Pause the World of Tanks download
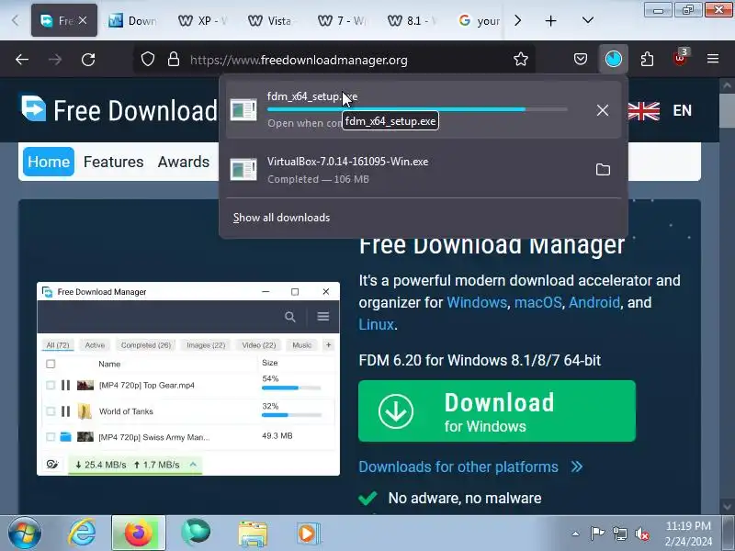 [65, 411]
